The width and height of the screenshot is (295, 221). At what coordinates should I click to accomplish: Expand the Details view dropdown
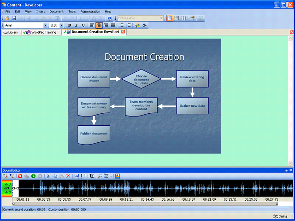pyautogui.click(x=161, y=18)
